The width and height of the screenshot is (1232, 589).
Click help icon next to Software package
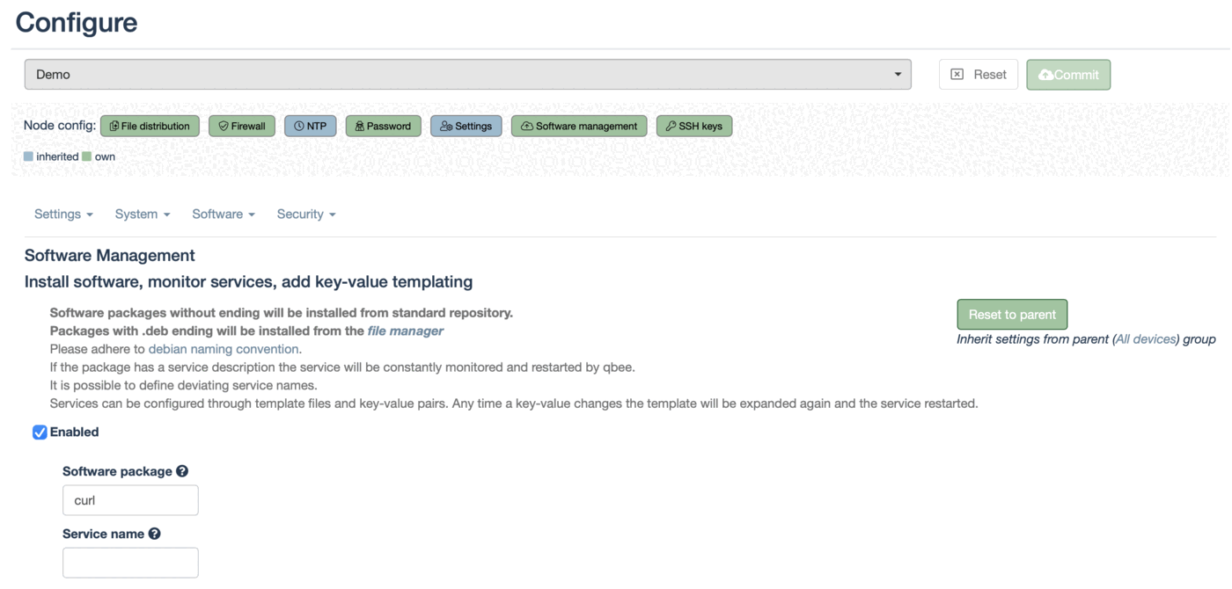coord(182,471)
